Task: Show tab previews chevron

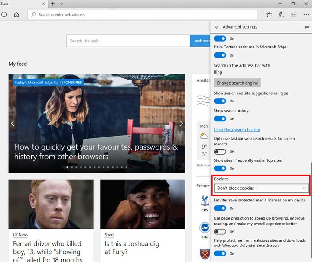Action: [62, 3]
